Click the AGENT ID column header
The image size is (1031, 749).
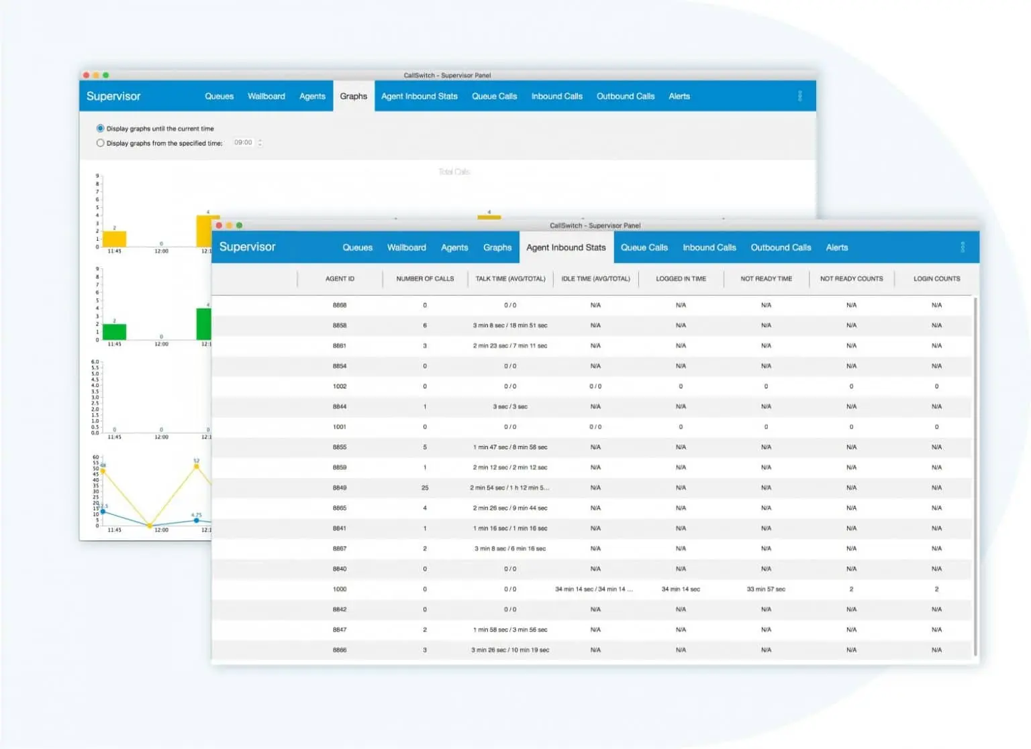point(340,279)
